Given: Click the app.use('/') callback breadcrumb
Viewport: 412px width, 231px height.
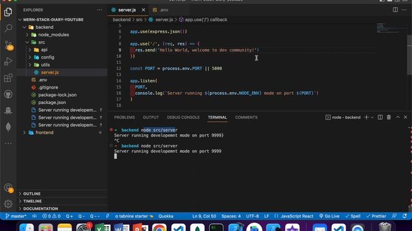Looking at the screenshot, I should (x=206, y=20).
